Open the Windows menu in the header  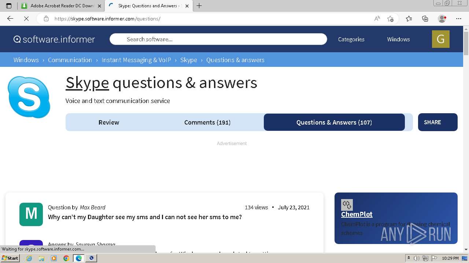click(398, 39)
